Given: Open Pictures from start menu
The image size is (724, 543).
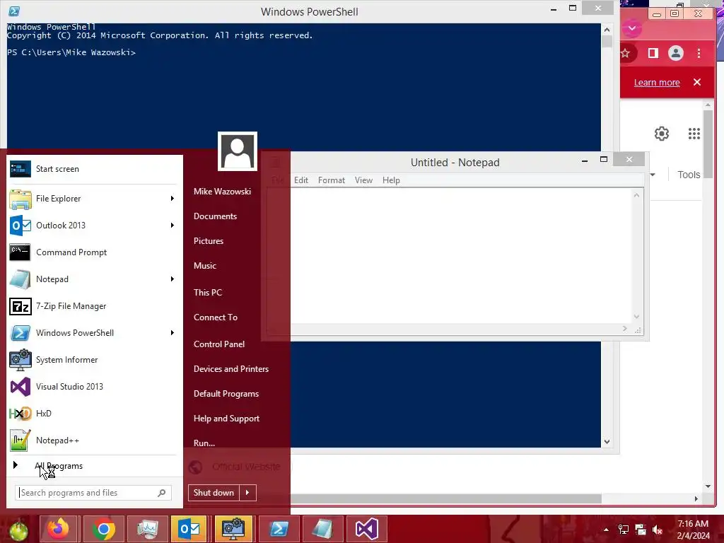Looking at the screenshot, I should [209, 241].
